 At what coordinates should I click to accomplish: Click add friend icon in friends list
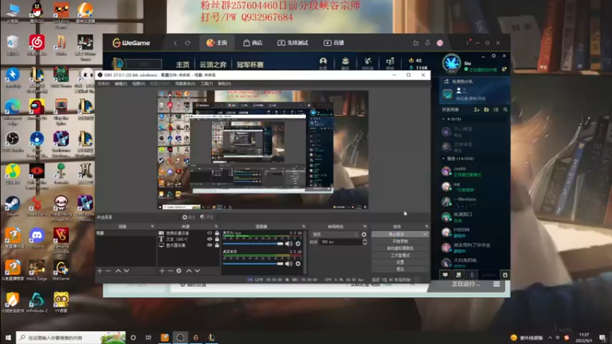pos(477,110)
